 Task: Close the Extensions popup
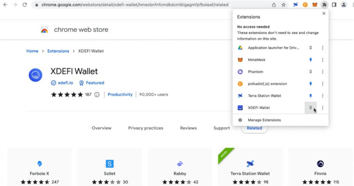(x=324, y=13)
